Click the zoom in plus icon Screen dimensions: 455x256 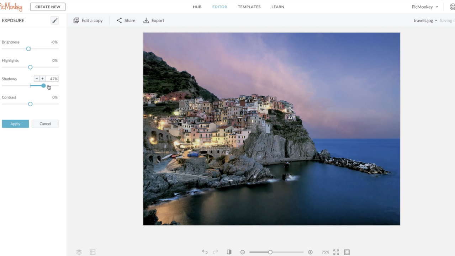310,252
